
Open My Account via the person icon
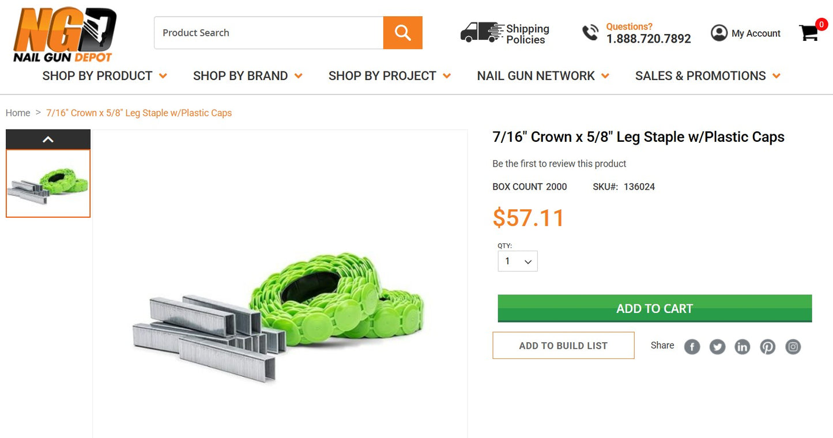coord(719,33)
